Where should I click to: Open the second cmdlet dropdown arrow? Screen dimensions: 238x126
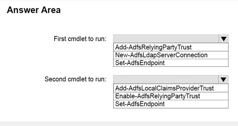223,79
